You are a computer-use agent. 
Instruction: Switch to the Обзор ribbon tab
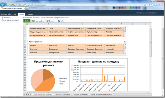pos(21,14)
